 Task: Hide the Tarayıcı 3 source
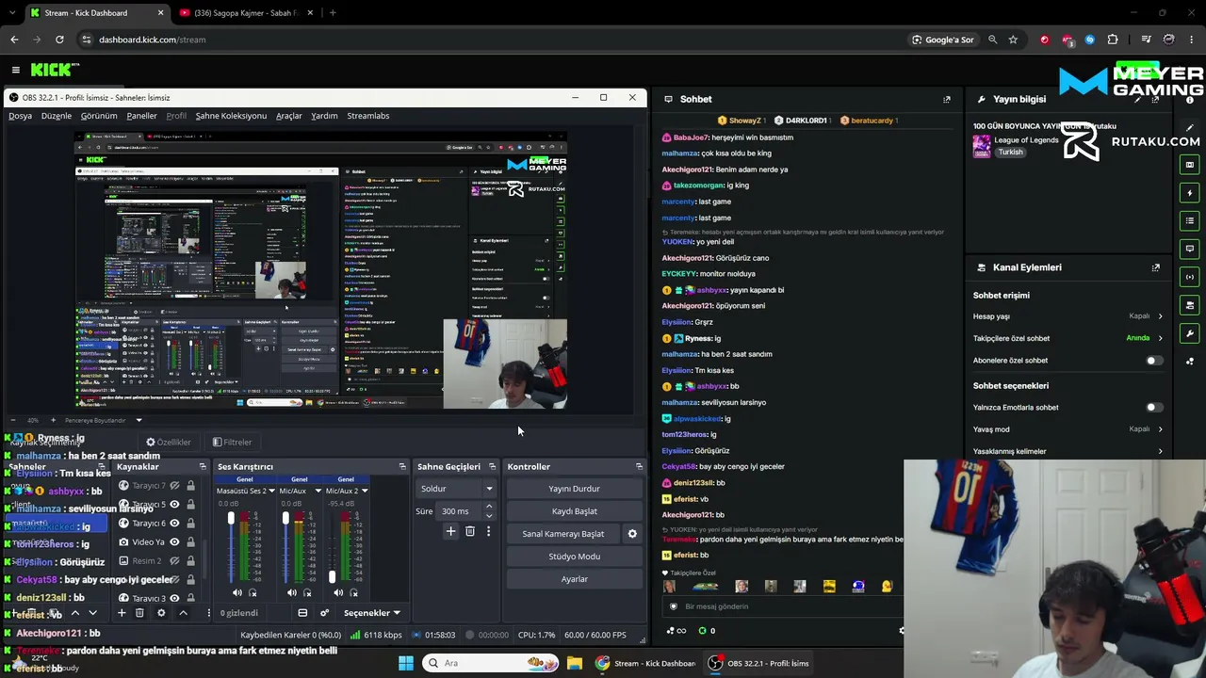174,598
